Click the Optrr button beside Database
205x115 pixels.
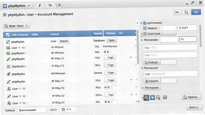click(112, 40)
